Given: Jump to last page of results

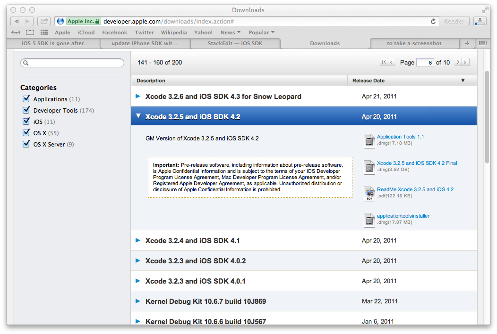Looking at the screenshot, I should [466, 62].
